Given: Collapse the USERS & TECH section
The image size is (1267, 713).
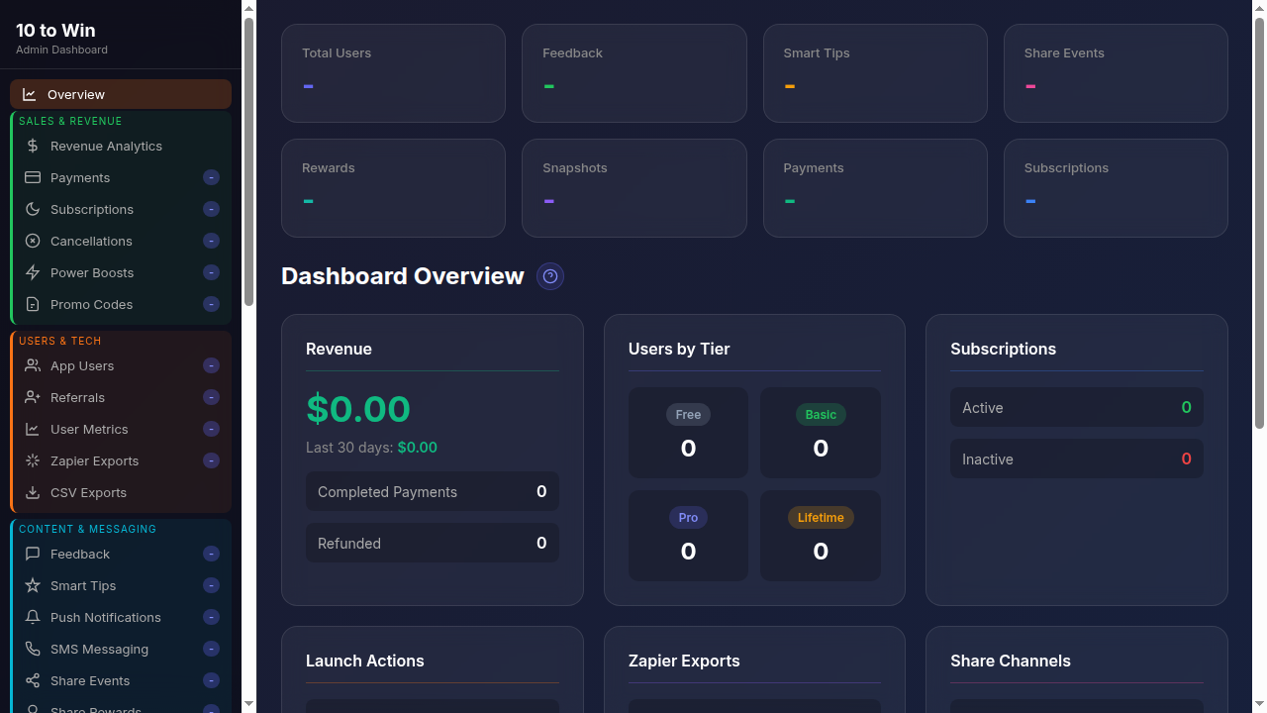Looking at the screenshot, I should (59, 340).
